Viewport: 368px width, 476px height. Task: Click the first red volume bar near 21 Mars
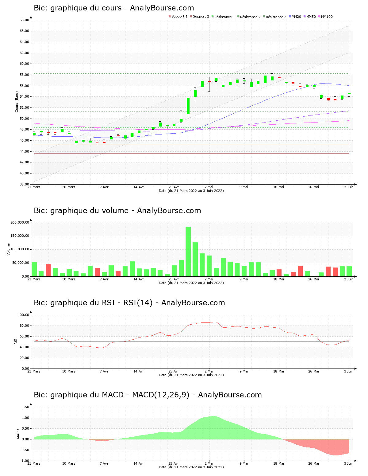point(48,270)
